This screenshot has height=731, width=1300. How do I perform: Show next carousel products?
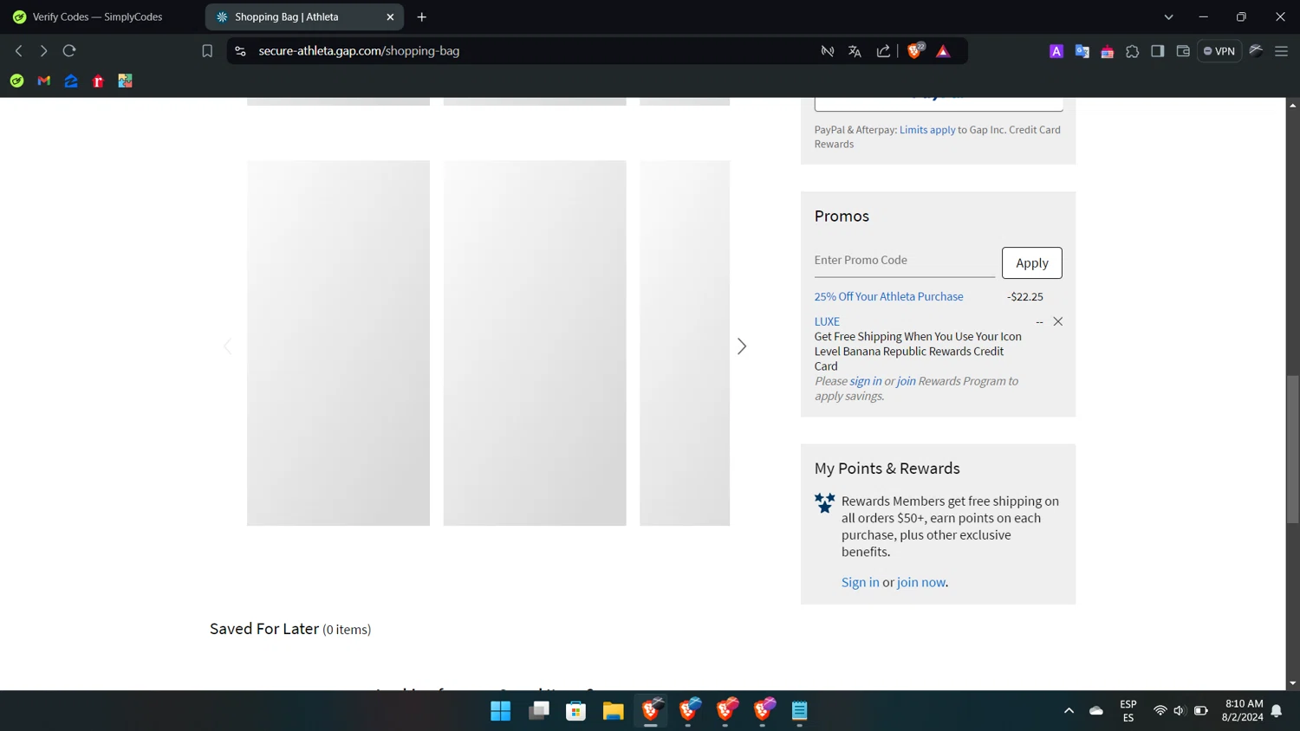click(742, 346)
